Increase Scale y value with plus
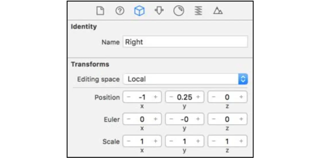The width and height of the screenshot is (322, 158). [x=198, y=141]
